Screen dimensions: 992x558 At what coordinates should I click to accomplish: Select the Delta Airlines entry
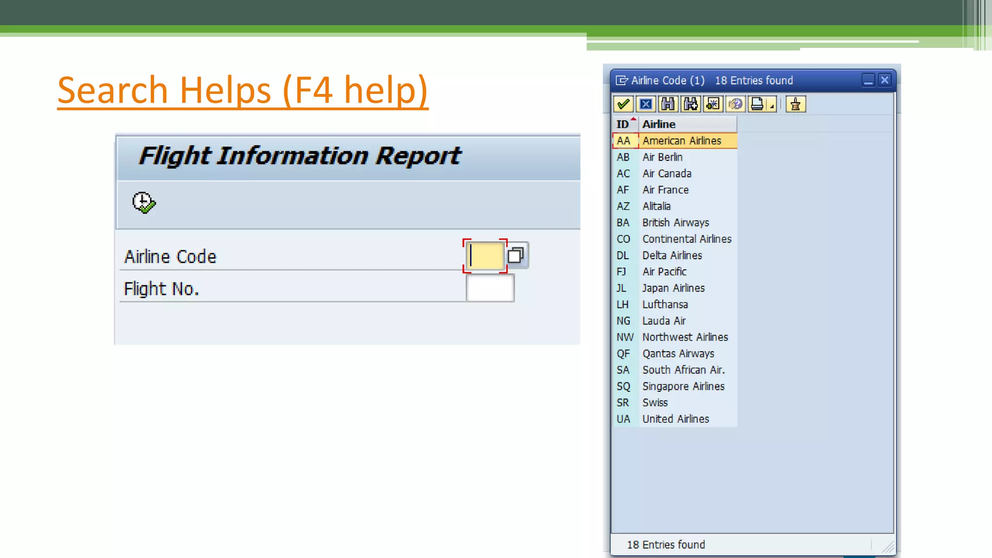pyautogui.click(x=675, y=255)
